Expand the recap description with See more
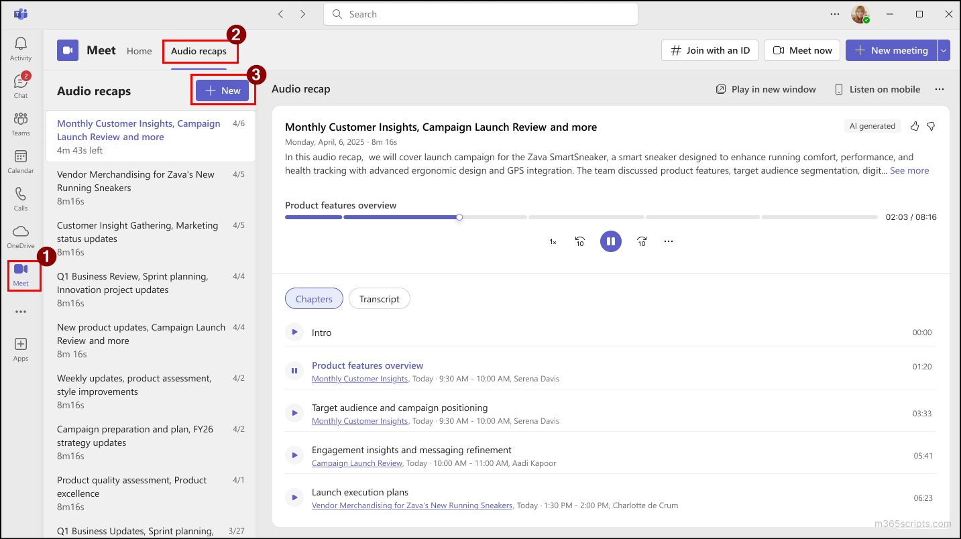Image resolution: width=961 pixels, height=539 pixels. (x=909, y=170)
